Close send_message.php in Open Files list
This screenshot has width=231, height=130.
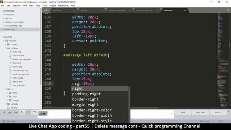click(4, 26)
